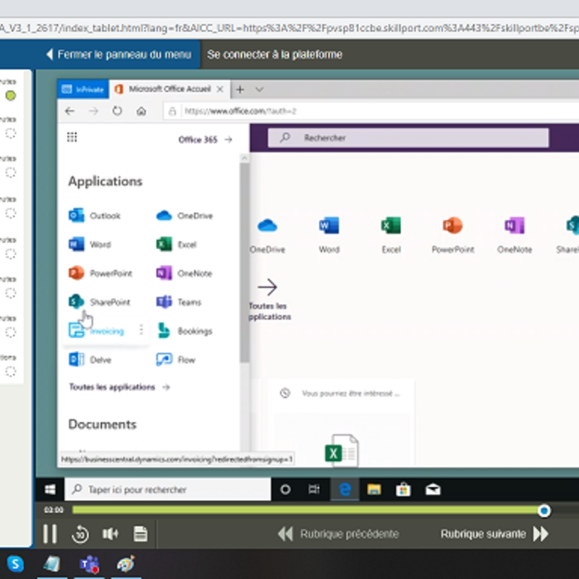Follow the Office 365 link

click(205, 140)
